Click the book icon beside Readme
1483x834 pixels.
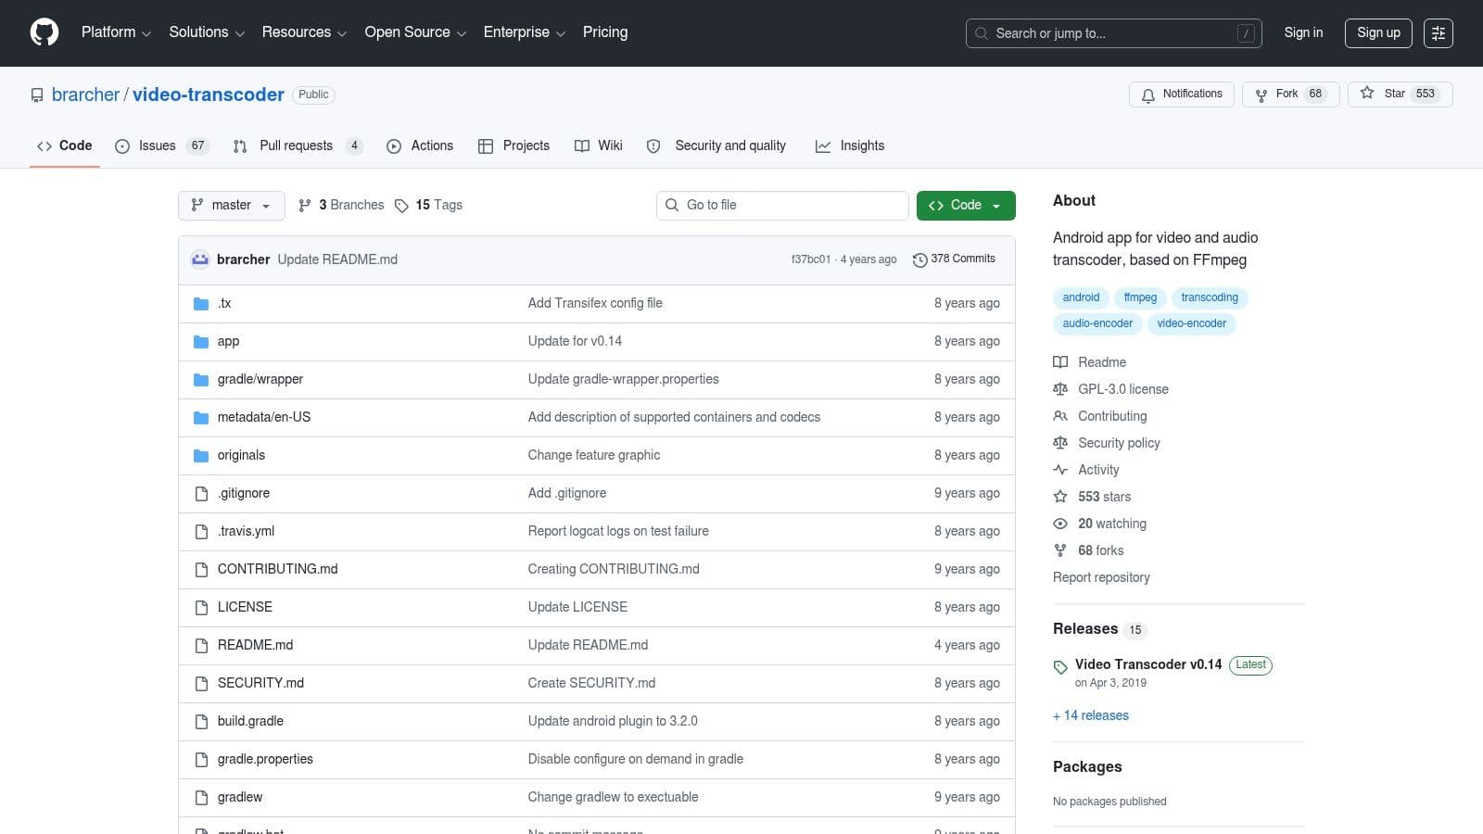click(1060, 362)
